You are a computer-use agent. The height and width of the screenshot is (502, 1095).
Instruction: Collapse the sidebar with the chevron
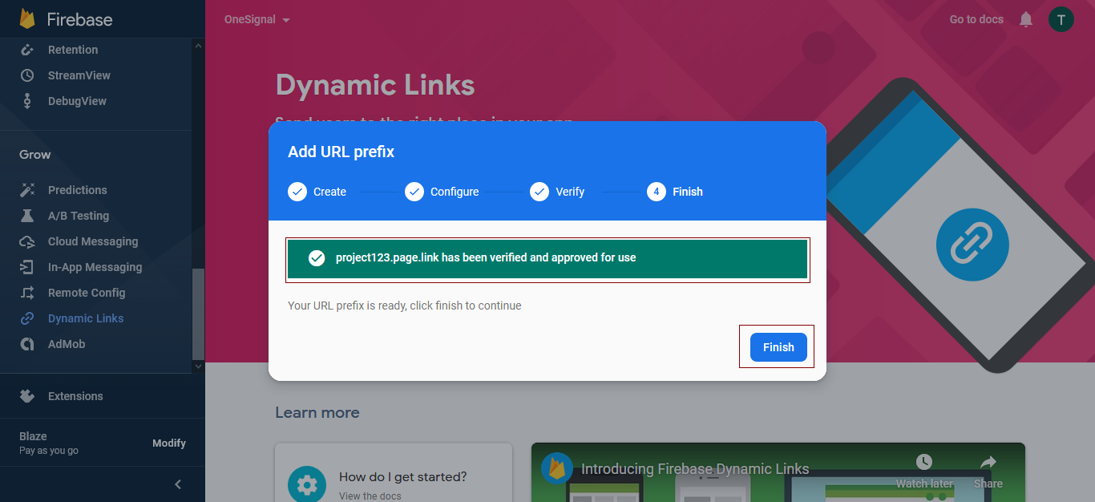178,484
